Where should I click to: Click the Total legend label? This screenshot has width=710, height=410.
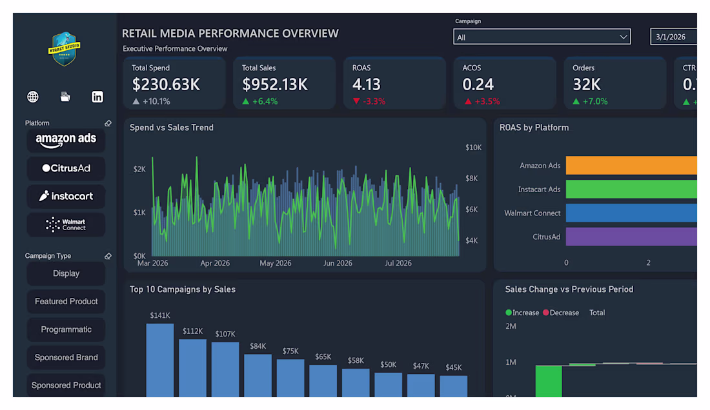pyautogui.click(x=597, y=313)
